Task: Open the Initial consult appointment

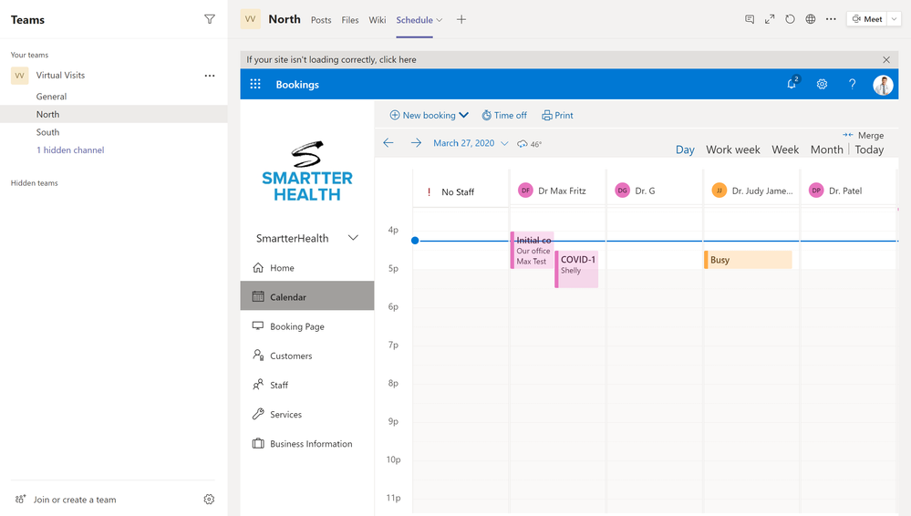Action: click(x=532, y=251)
